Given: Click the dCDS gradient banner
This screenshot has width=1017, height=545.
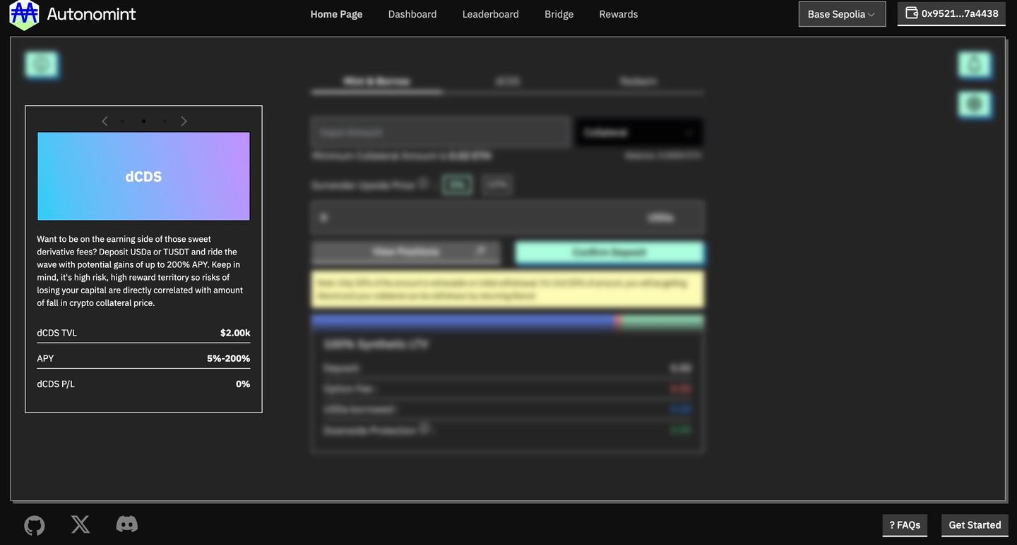Looking at the screenshot, I should pyautogui.click(x=143, y=176).
